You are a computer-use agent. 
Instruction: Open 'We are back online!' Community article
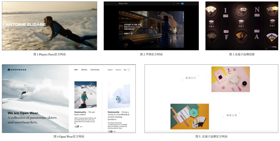click(85, 113)
